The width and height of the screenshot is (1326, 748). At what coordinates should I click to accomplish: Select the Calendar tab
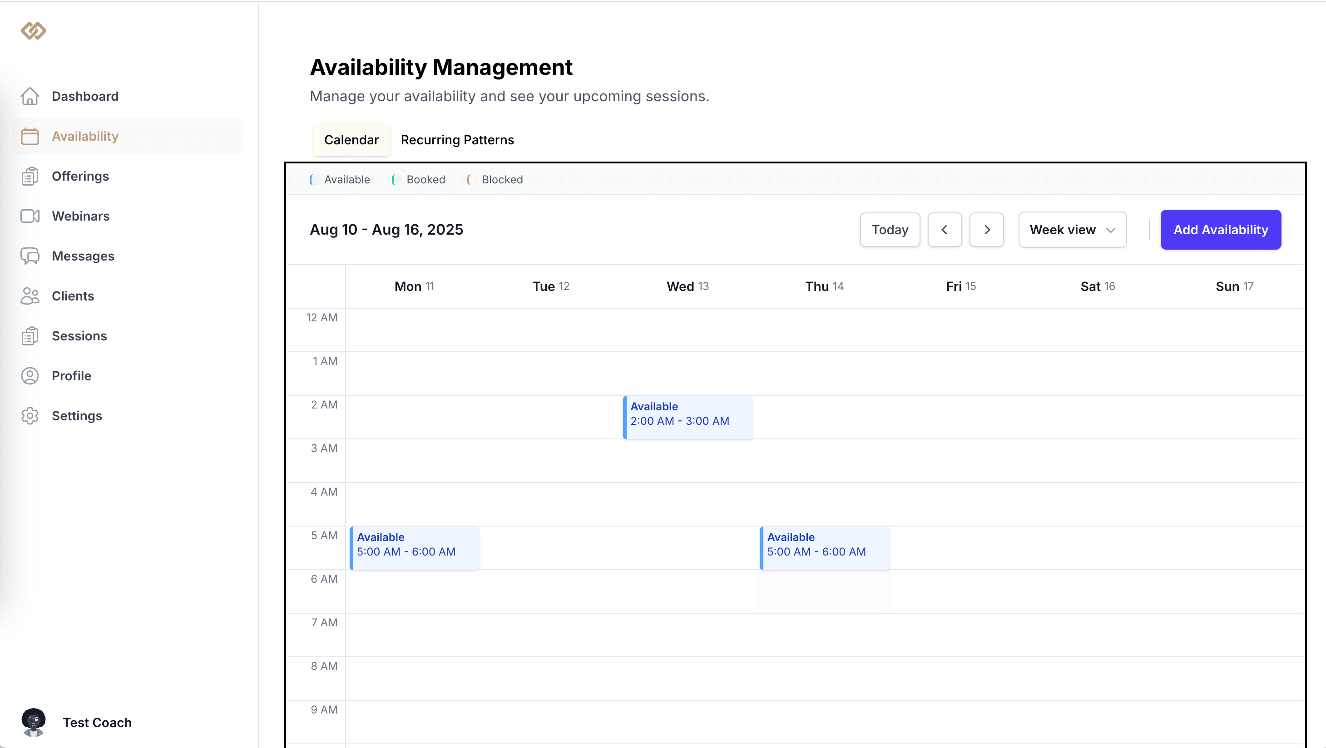(x=351, y=139)
